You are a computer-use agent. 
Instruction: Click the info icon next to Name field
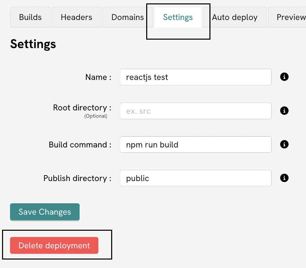284,77
